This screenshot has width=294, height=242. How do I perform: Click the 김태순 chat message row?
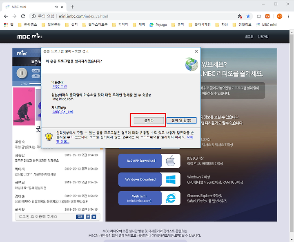click(x=56, y=199)
